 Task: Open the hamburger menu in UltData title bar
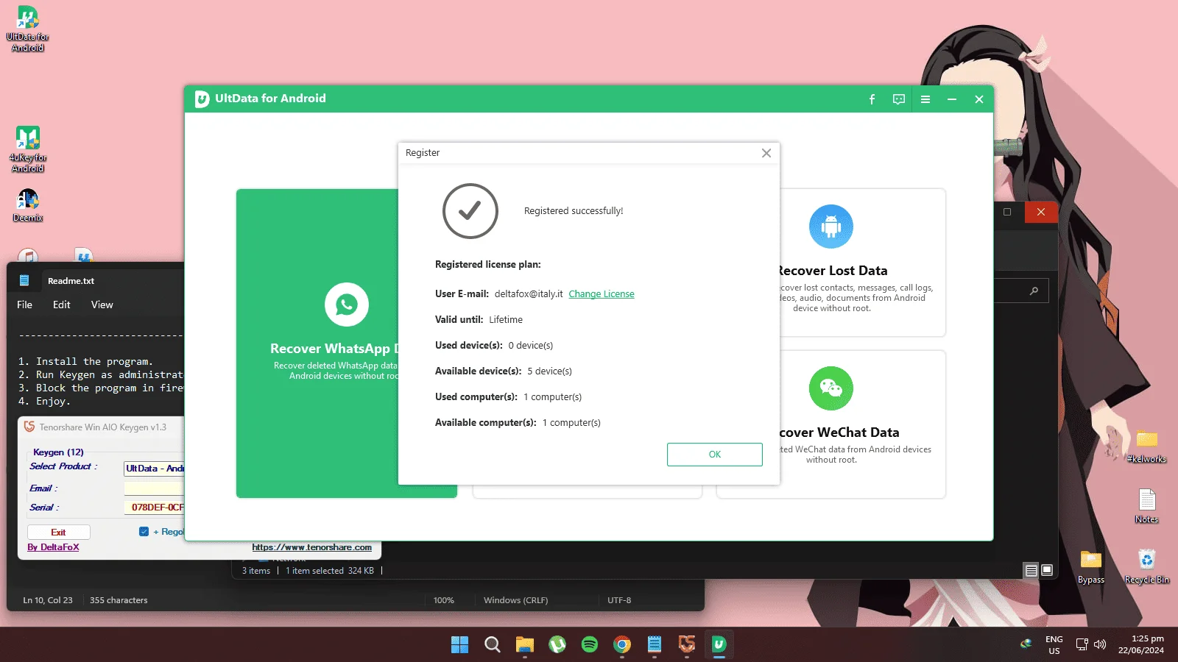point(925,99)
